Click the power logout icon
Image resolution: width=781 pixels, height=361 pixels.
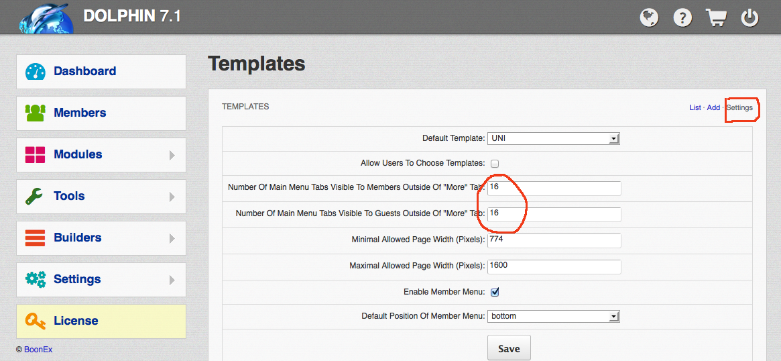coord(749,17)
